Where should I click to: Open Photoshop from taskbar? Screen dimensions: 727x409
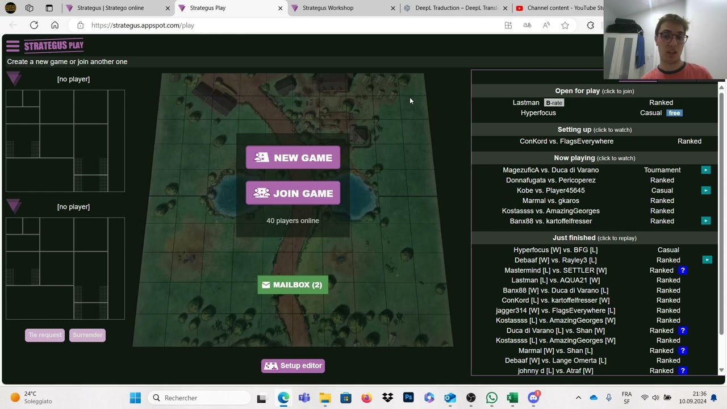(408, 398)
